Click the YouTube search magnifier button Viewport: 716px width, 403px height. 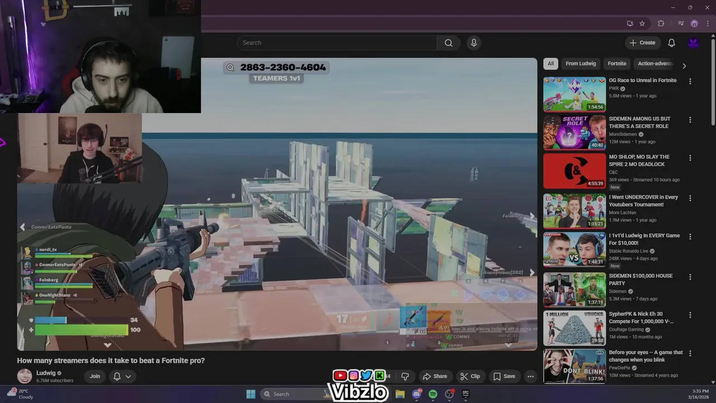click(x=448, y=43)
